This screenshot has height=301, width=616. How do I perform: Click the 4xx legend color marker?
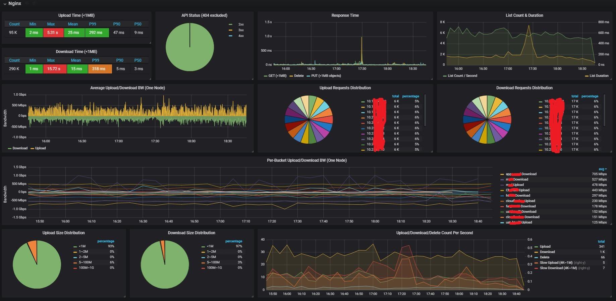pyautogui.click(x=230, y=36)
